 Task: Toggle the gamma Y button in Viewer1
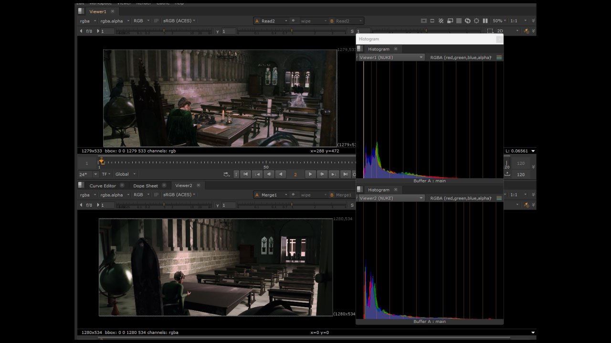(x=218, y=31)
